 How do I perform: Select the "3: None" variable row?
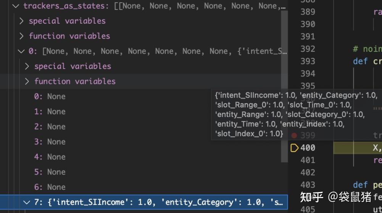coord(50,142)
